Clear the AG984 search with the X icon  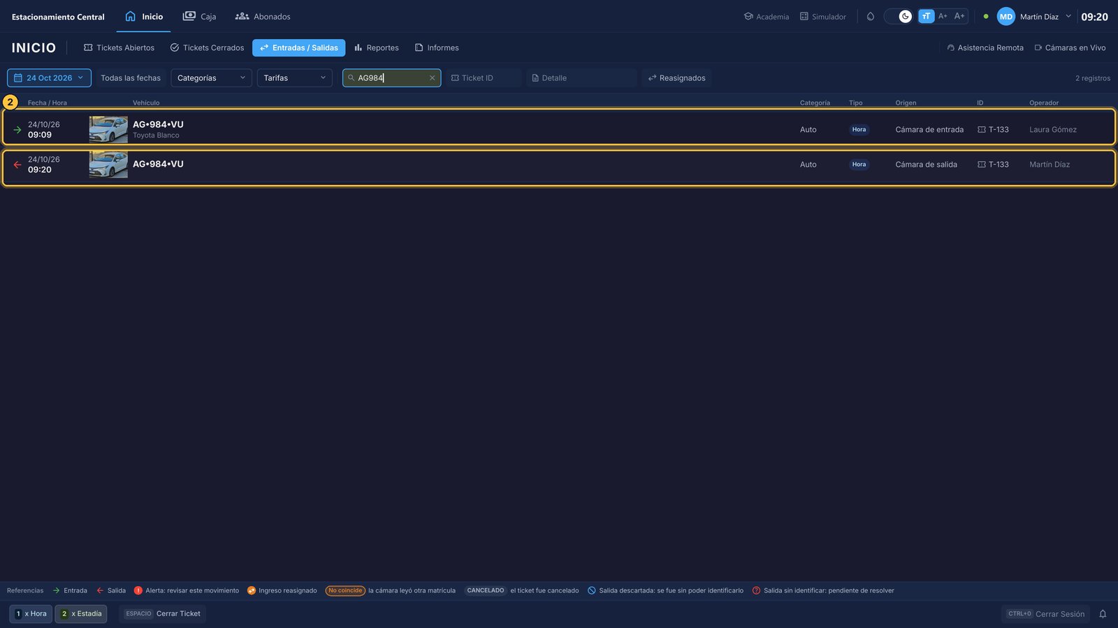(432, 78)
